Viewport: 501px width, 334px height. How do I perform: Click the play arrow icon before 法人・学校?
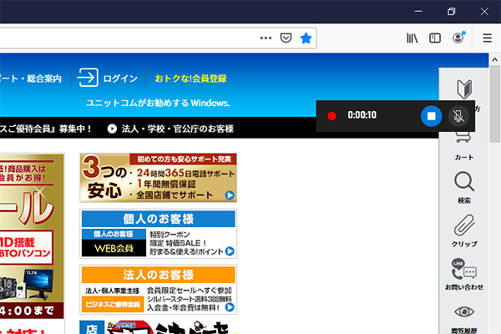coord(112,129)
